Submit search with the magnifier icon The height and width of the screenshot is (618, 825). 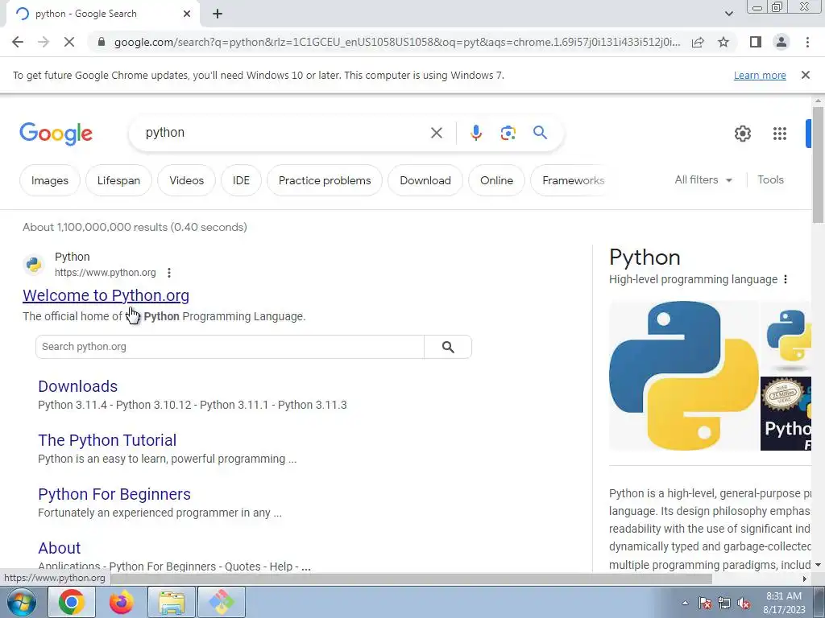coord(540,133)
